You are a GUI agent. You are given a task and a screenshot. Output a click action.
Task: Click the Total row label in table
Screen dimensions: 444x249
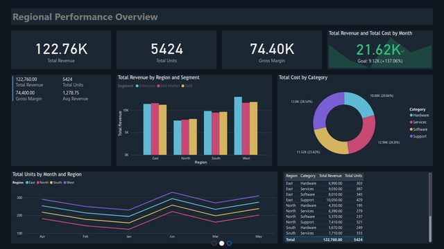[x=290, y=240]
